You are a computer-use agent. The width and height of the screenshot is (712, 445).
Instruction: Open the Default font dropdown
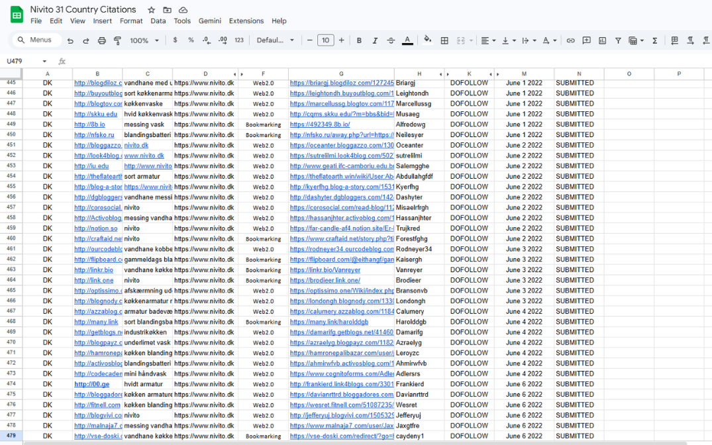coord(276,40)
